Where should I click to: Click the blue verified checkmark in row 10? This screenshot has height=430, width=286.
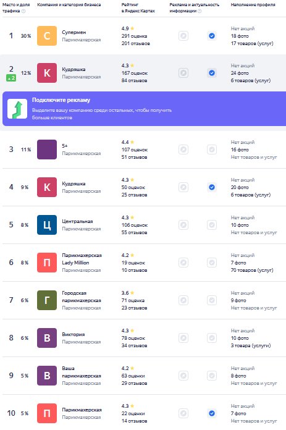(212, 413)
